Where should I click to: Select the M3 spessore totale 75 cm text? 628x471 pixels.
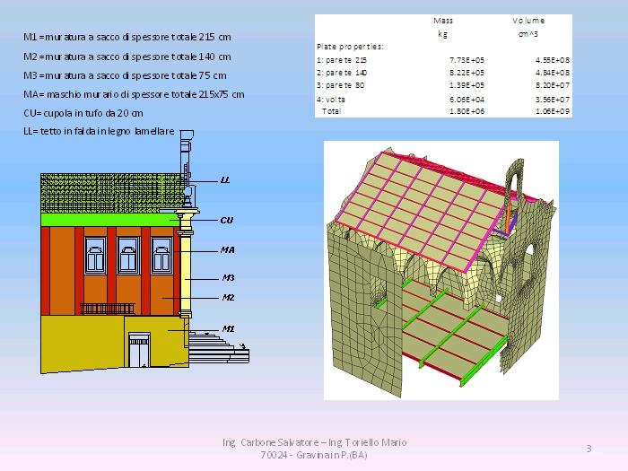click(125, 75)
